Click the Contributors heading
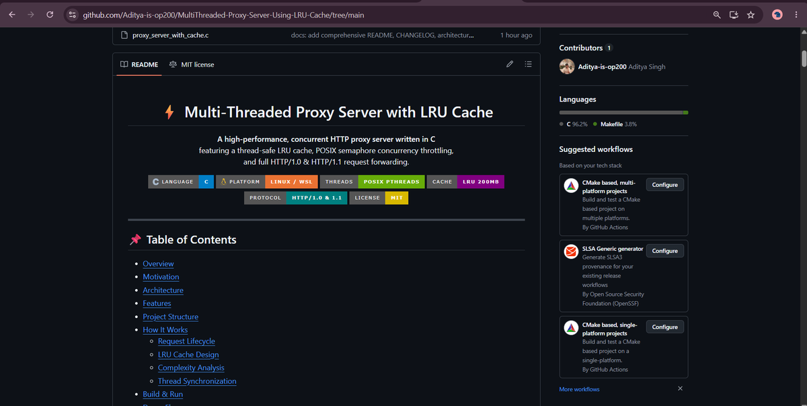Image resolution: width=807 pixels, height=406 pixels. tap(581, 48)
